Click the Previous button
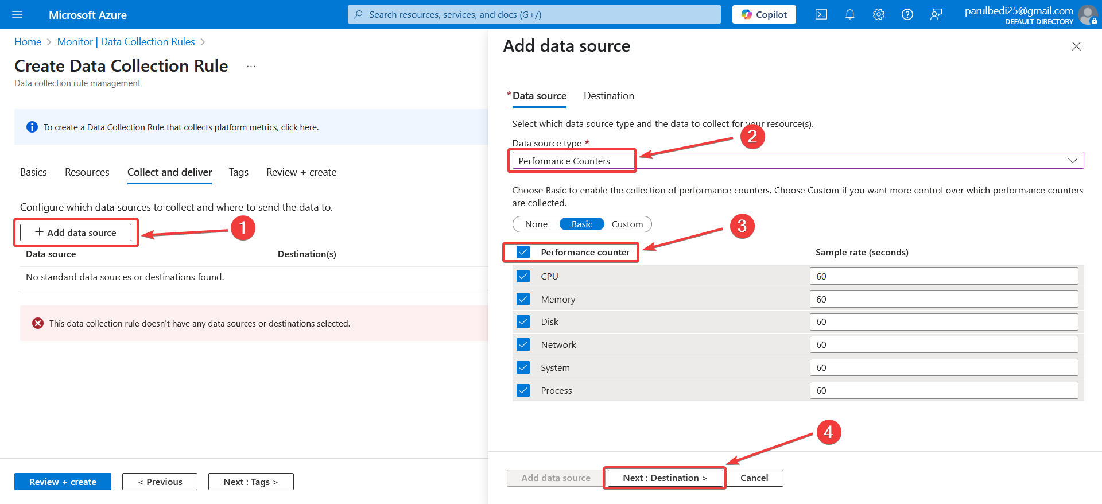1102x504 pixels. tap(160, 482)
